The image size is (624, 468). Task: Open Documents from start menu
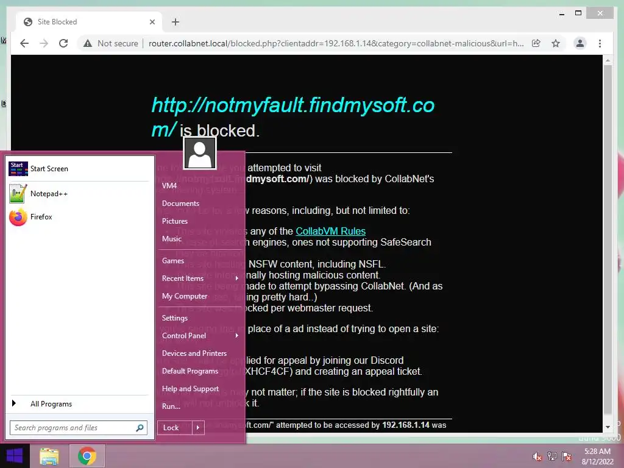180,204
